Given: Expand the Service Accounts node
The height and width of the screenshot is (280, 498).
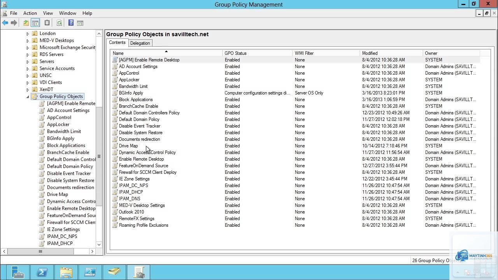Looking at the screenshot, I should (x=28, y=69).
